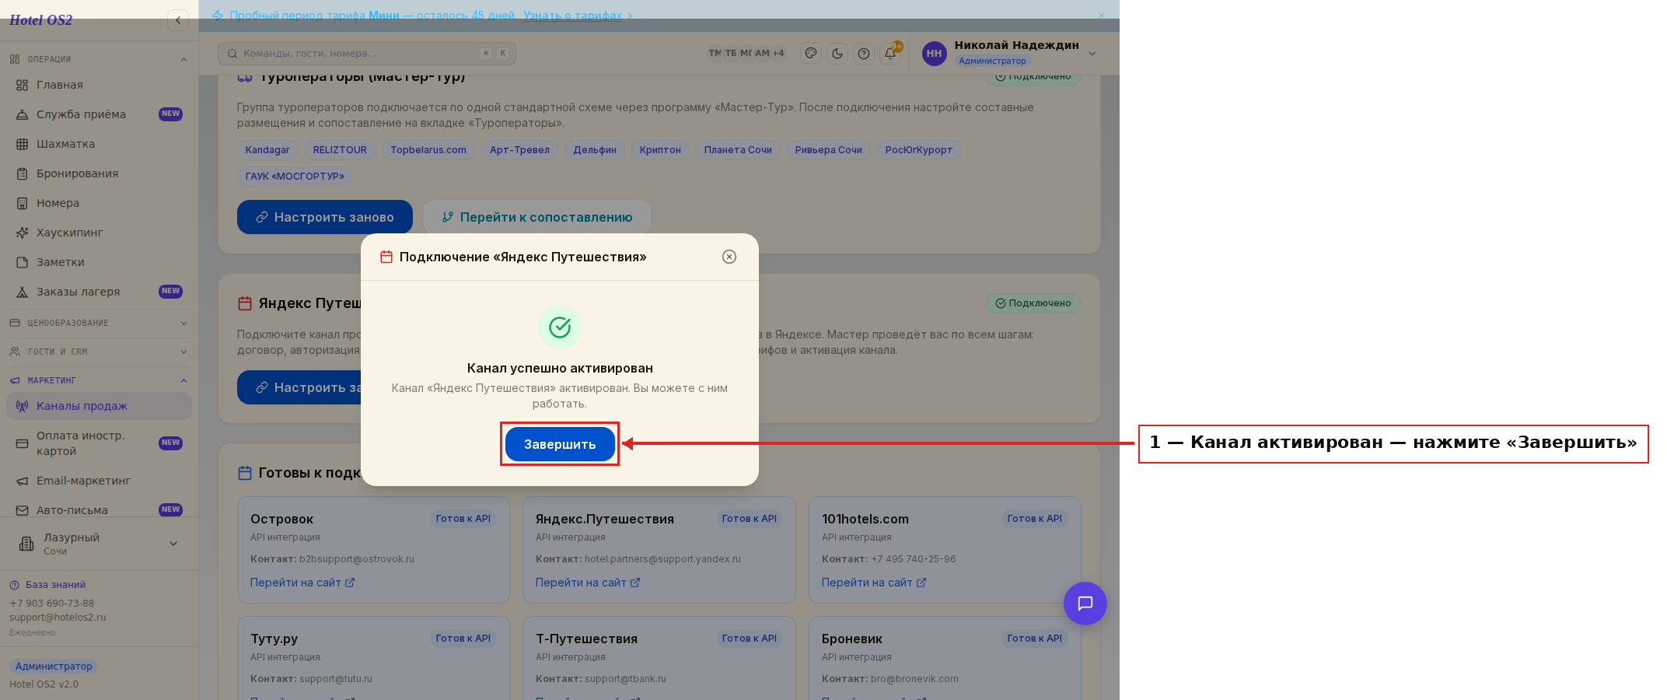
Task: Click the Арт-Тревел tag
Action: (519, 150)
